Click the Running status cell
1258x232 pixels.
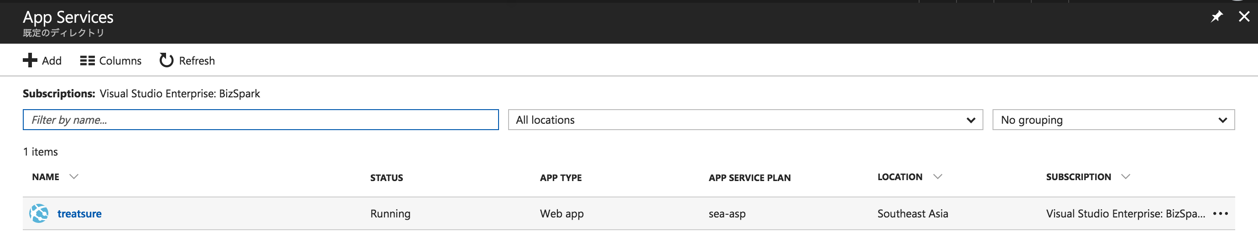coord(390,214)
